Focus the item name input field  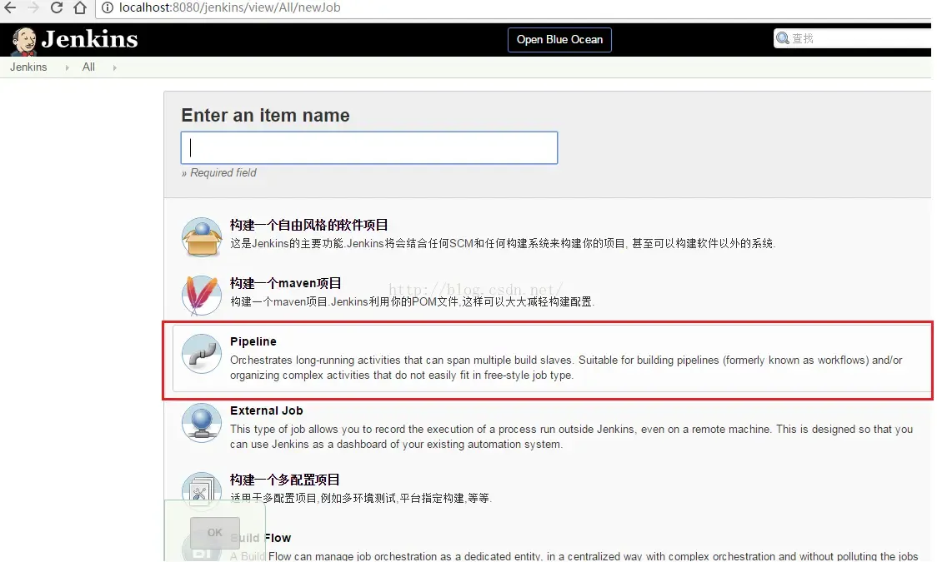click(x=369, y=148)
